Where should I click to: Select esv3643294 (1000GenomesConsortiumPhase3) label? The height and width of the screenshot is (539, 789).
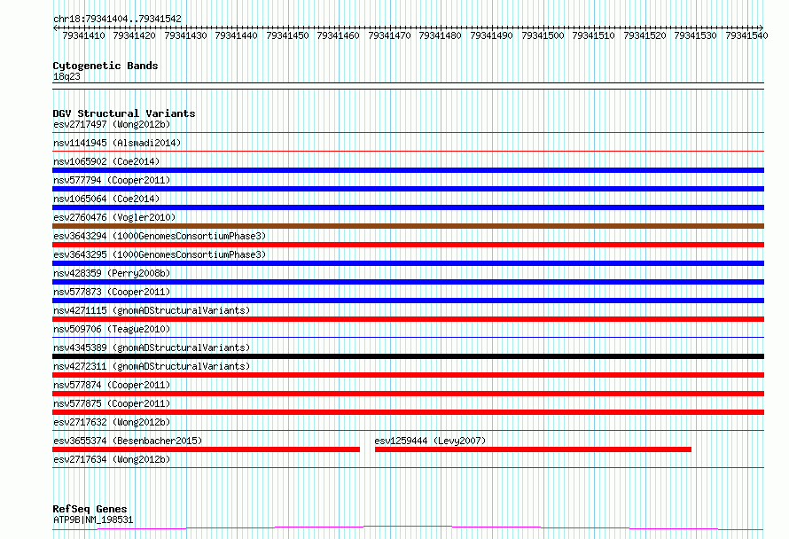point(160,236)
